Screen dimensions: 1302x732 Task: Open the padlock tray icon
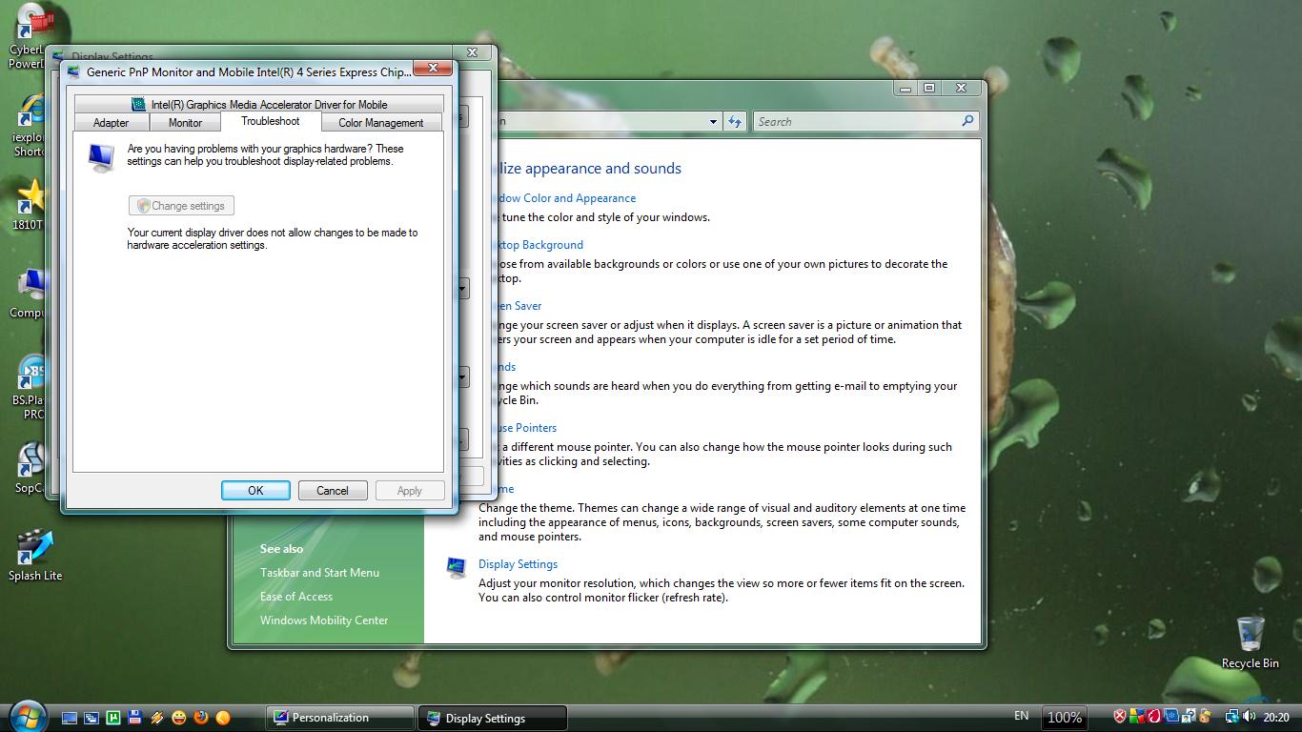(1206, 717)
